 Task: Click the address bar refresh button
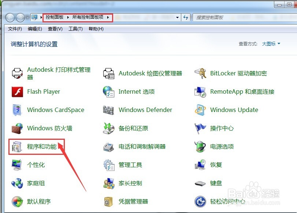click(x=186, y=18)
